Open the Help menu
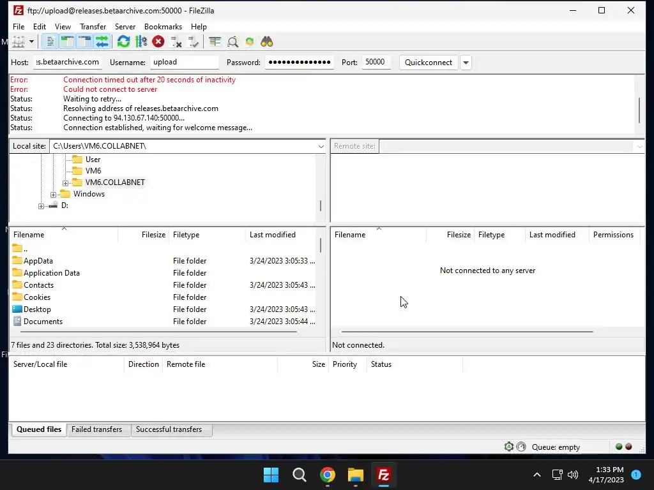 199,27
